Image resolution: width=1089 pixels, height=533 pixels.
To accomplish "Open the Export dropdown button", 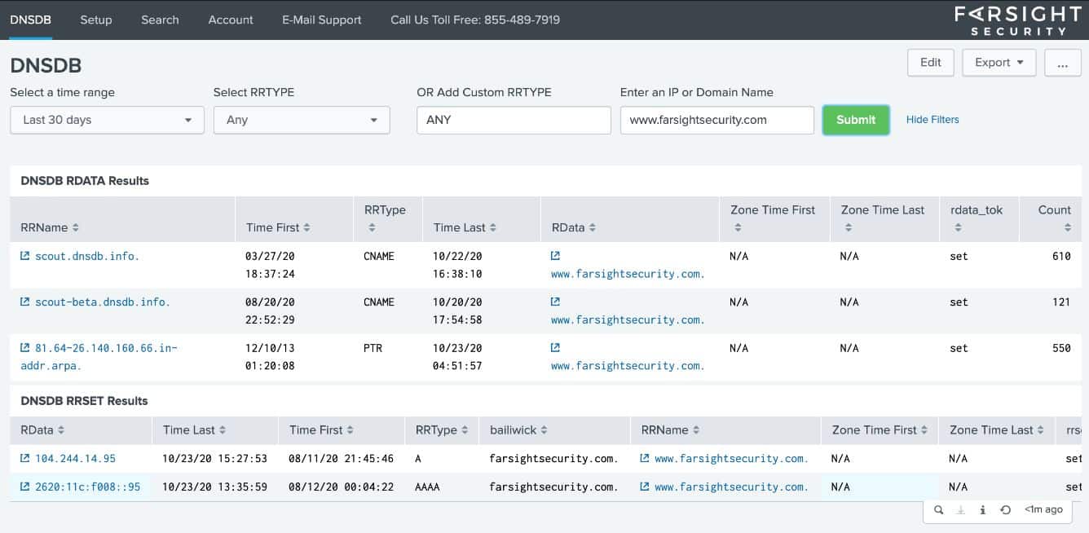I will [999, 63].
